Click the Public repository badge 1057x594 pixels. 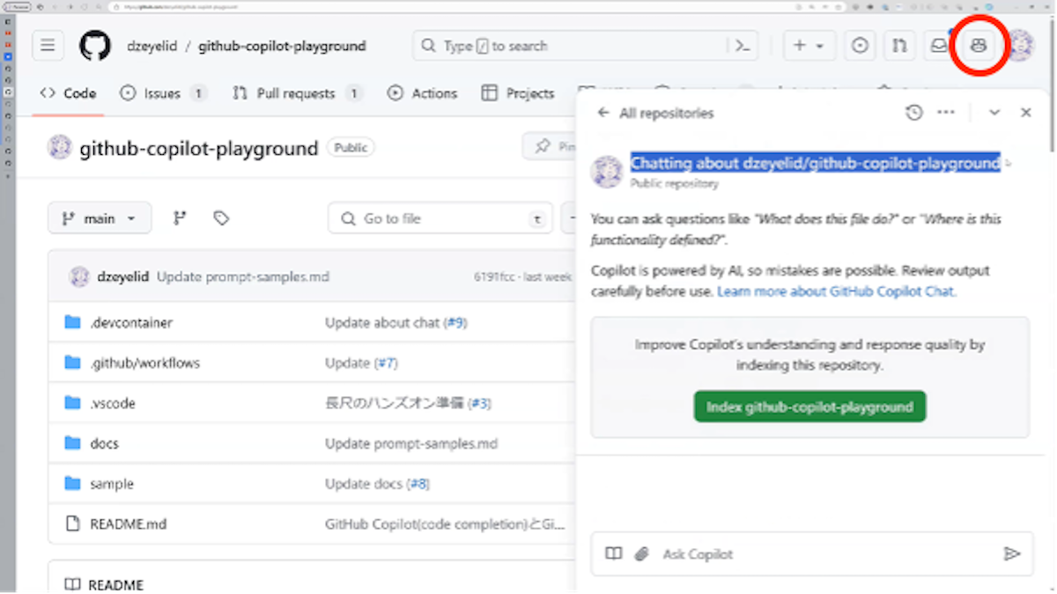[351, 147]
